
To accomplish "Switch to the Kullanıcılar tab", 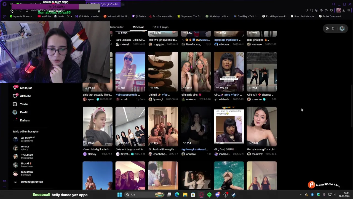I will [x=117, y=27].
